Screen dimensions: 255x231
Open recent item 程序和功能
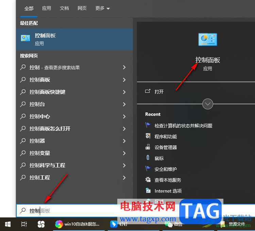point(166,137)
